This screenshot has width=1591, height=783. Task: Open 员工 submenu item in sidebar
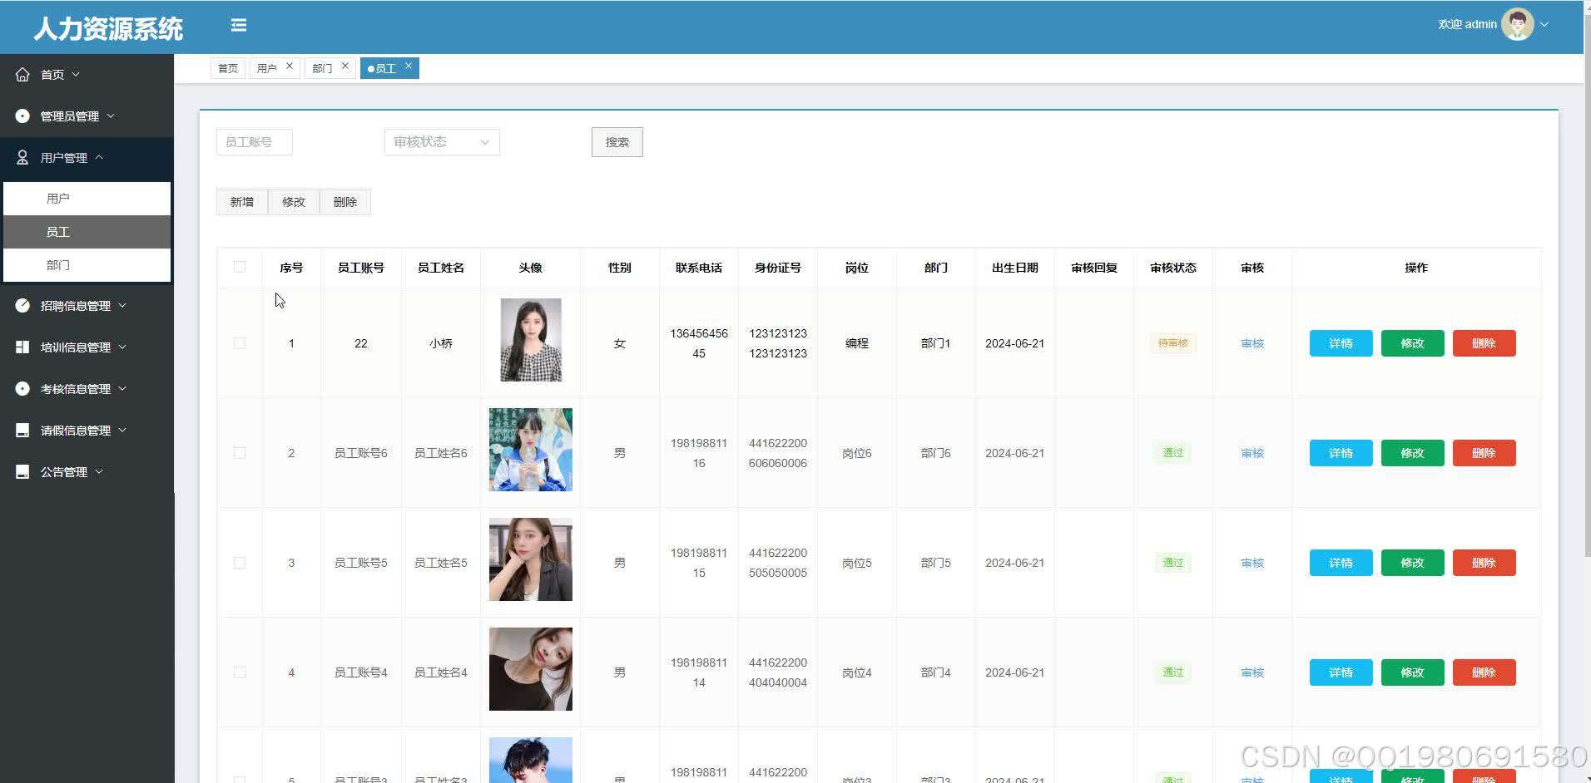click(x=87, y=232)
